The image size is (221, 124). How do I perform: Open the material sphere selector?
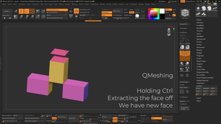137,17
